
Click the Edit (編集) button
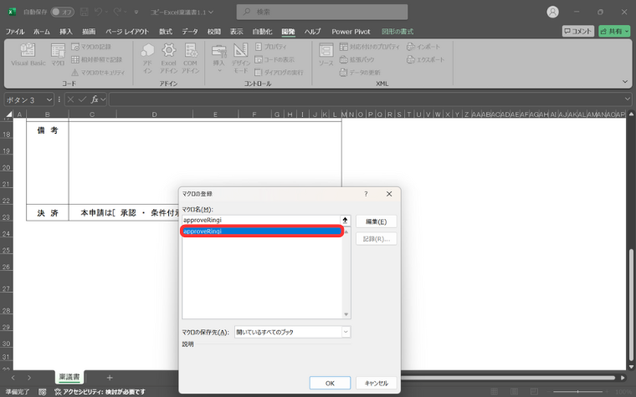[376, 221]
